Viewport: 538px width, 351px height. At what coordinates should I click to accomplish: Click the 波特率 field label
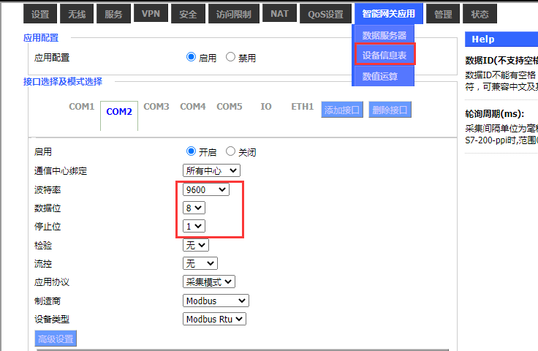point(48,189)
